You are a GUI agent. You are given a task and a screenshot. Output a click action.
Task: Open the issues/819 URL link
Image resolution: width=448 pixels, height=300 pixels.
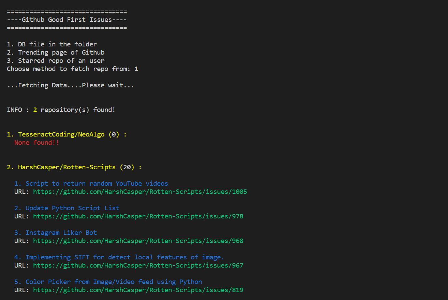(138, 290)
